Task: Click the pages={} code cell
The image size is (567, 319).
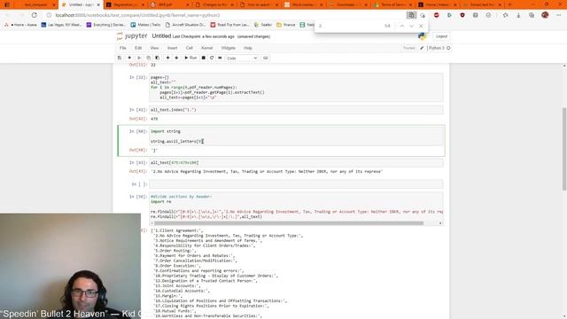Action: pos(296,87)
